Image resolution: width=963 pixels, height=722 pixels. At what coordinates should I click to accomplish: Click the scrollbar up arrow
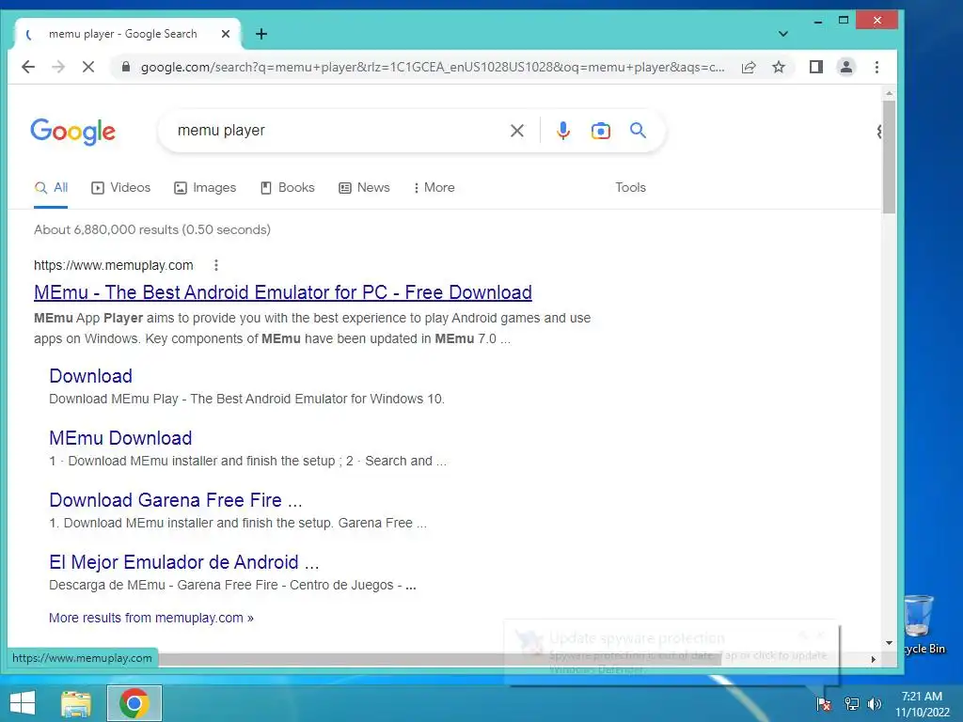(889, 93)
